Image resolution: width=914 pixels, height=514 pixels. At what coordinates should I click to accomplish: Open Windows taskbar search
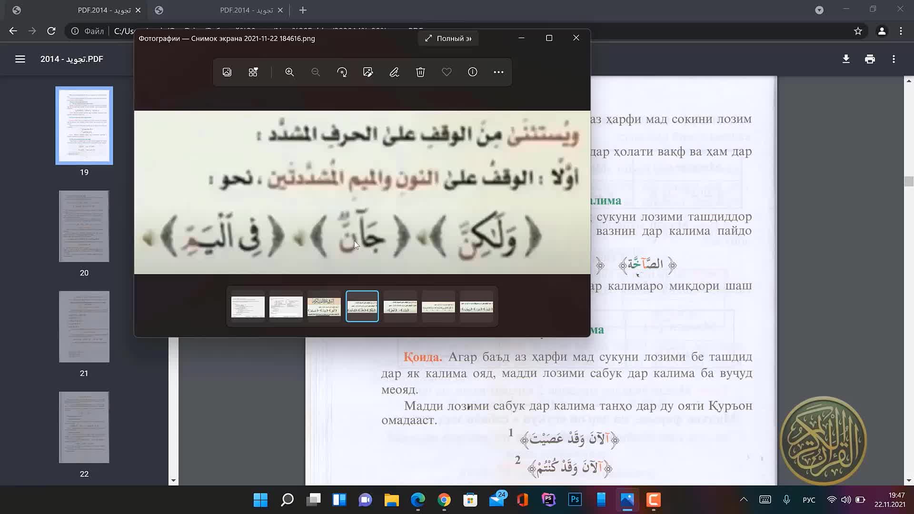click(x=287, y=500)
